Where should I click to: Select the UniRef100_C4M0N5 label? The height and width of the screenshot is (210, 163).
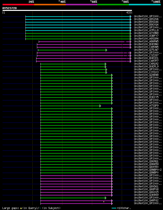[x=146, y=47]
